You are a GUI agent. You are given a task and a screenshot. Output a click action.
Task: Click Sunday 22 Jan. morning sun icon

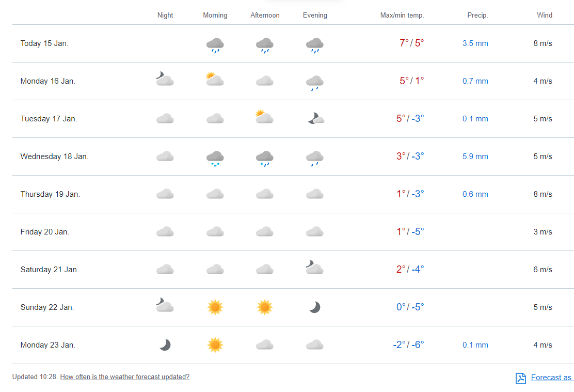[x=215, y=307]
